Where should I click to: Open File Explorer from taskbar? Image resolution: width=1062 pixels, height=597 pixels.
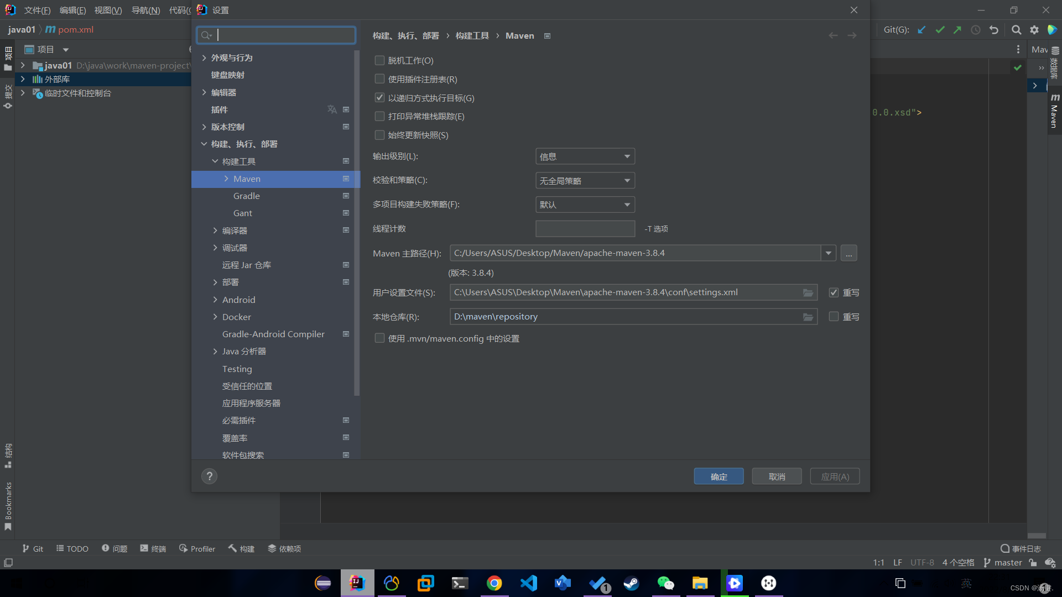pyautogui.click(x=700, y=583)
